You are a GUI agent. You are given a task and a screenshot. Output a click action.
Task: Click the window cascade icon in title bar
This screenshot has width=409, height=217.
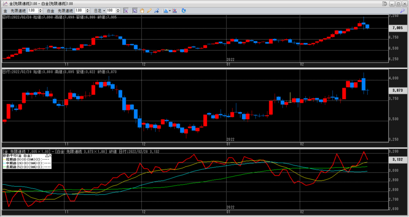385,4
